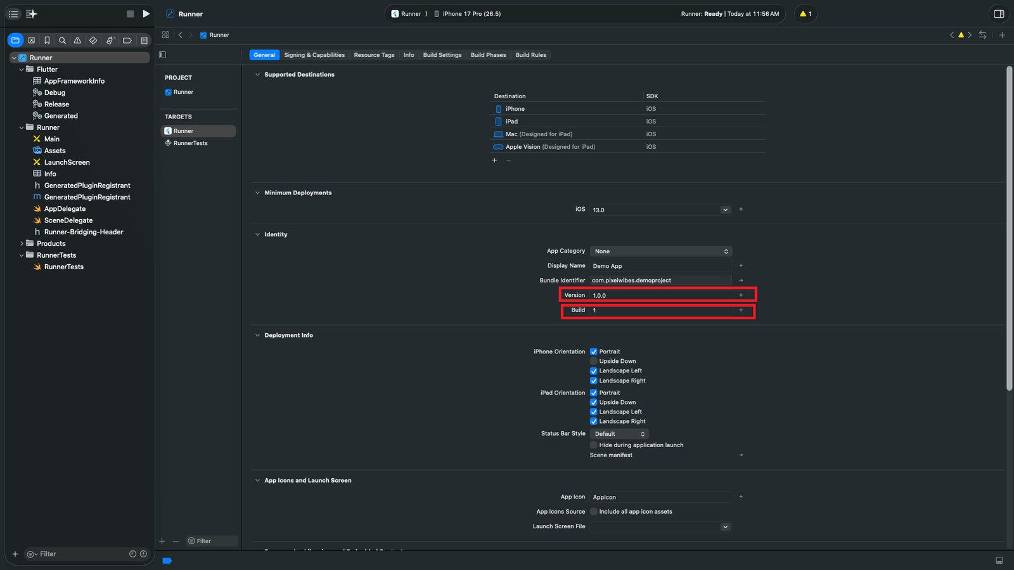Image resolution: width=1014 pixels, height=570 pixels.
Task: Open the Build Rules tab
Action: click(531, 55)
